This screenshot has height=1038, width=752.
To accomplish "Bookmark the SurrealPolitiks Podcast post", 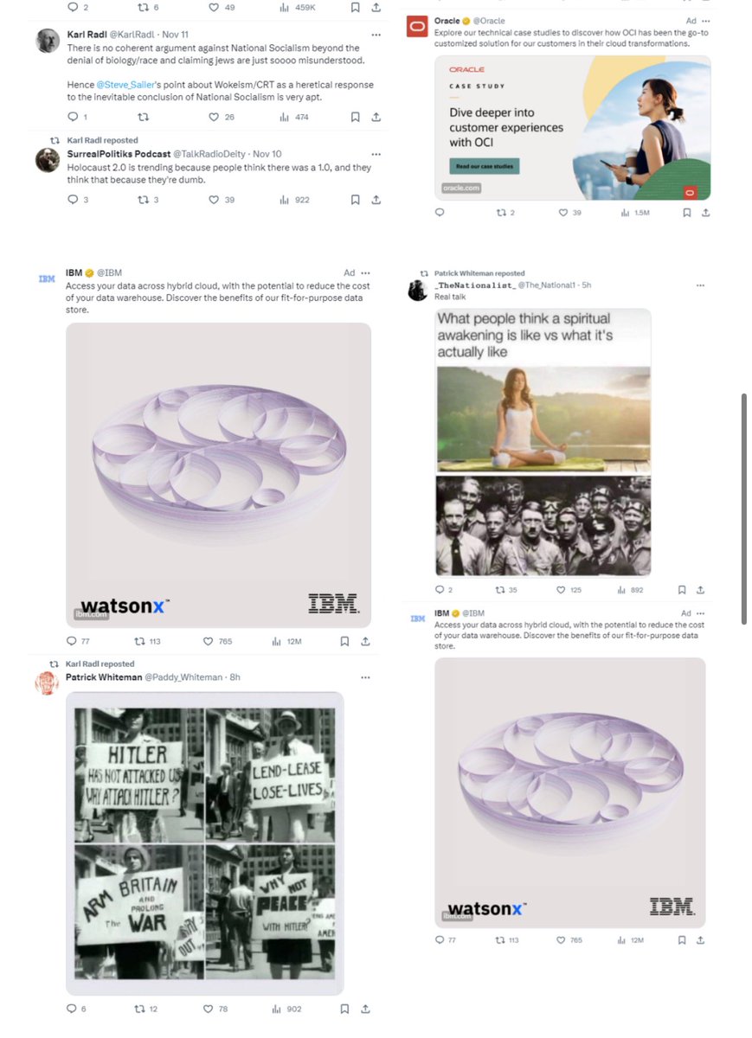I will pyautogui.click(x=355, y=200).
